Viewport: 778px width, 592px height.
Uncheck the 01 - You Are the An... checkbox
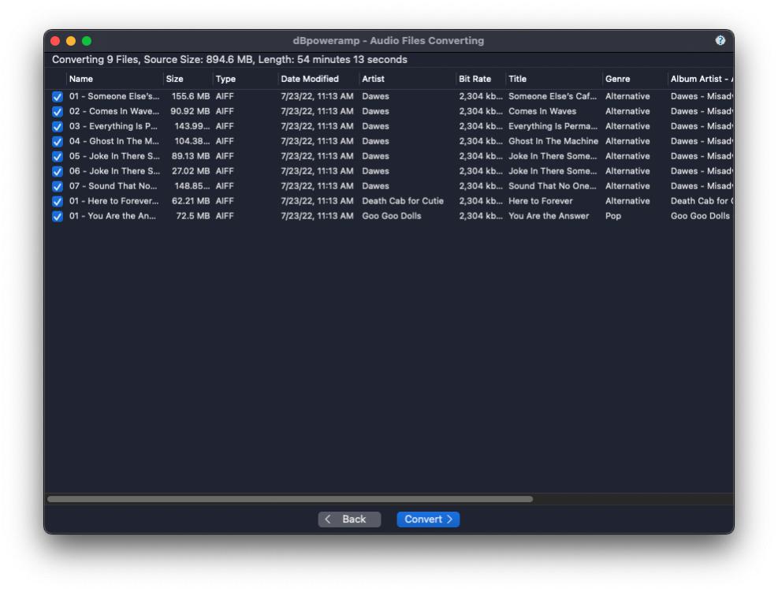[58, 216]
